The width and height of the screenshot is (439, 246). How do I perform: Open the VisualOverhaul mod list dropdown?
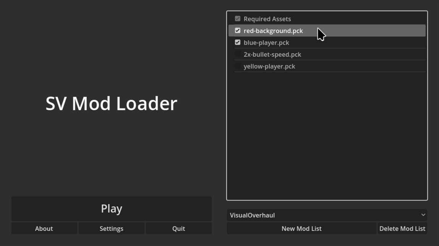point(327,215)
